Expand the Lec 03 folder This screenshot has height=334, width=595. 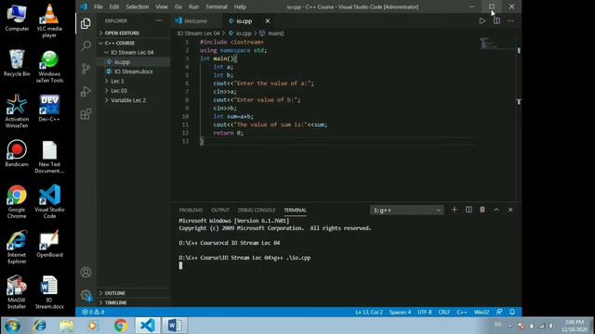134,91
